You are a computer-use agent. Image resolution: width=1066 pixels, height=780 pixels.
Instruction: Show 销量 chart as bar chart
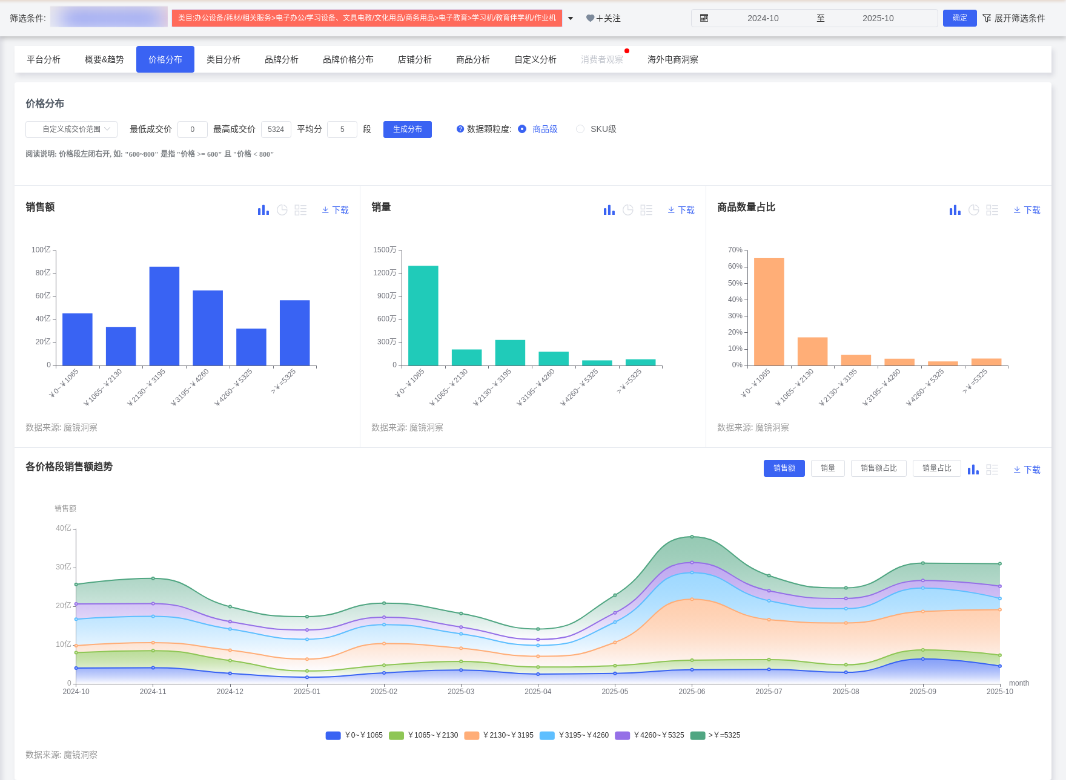click(609, 210)
